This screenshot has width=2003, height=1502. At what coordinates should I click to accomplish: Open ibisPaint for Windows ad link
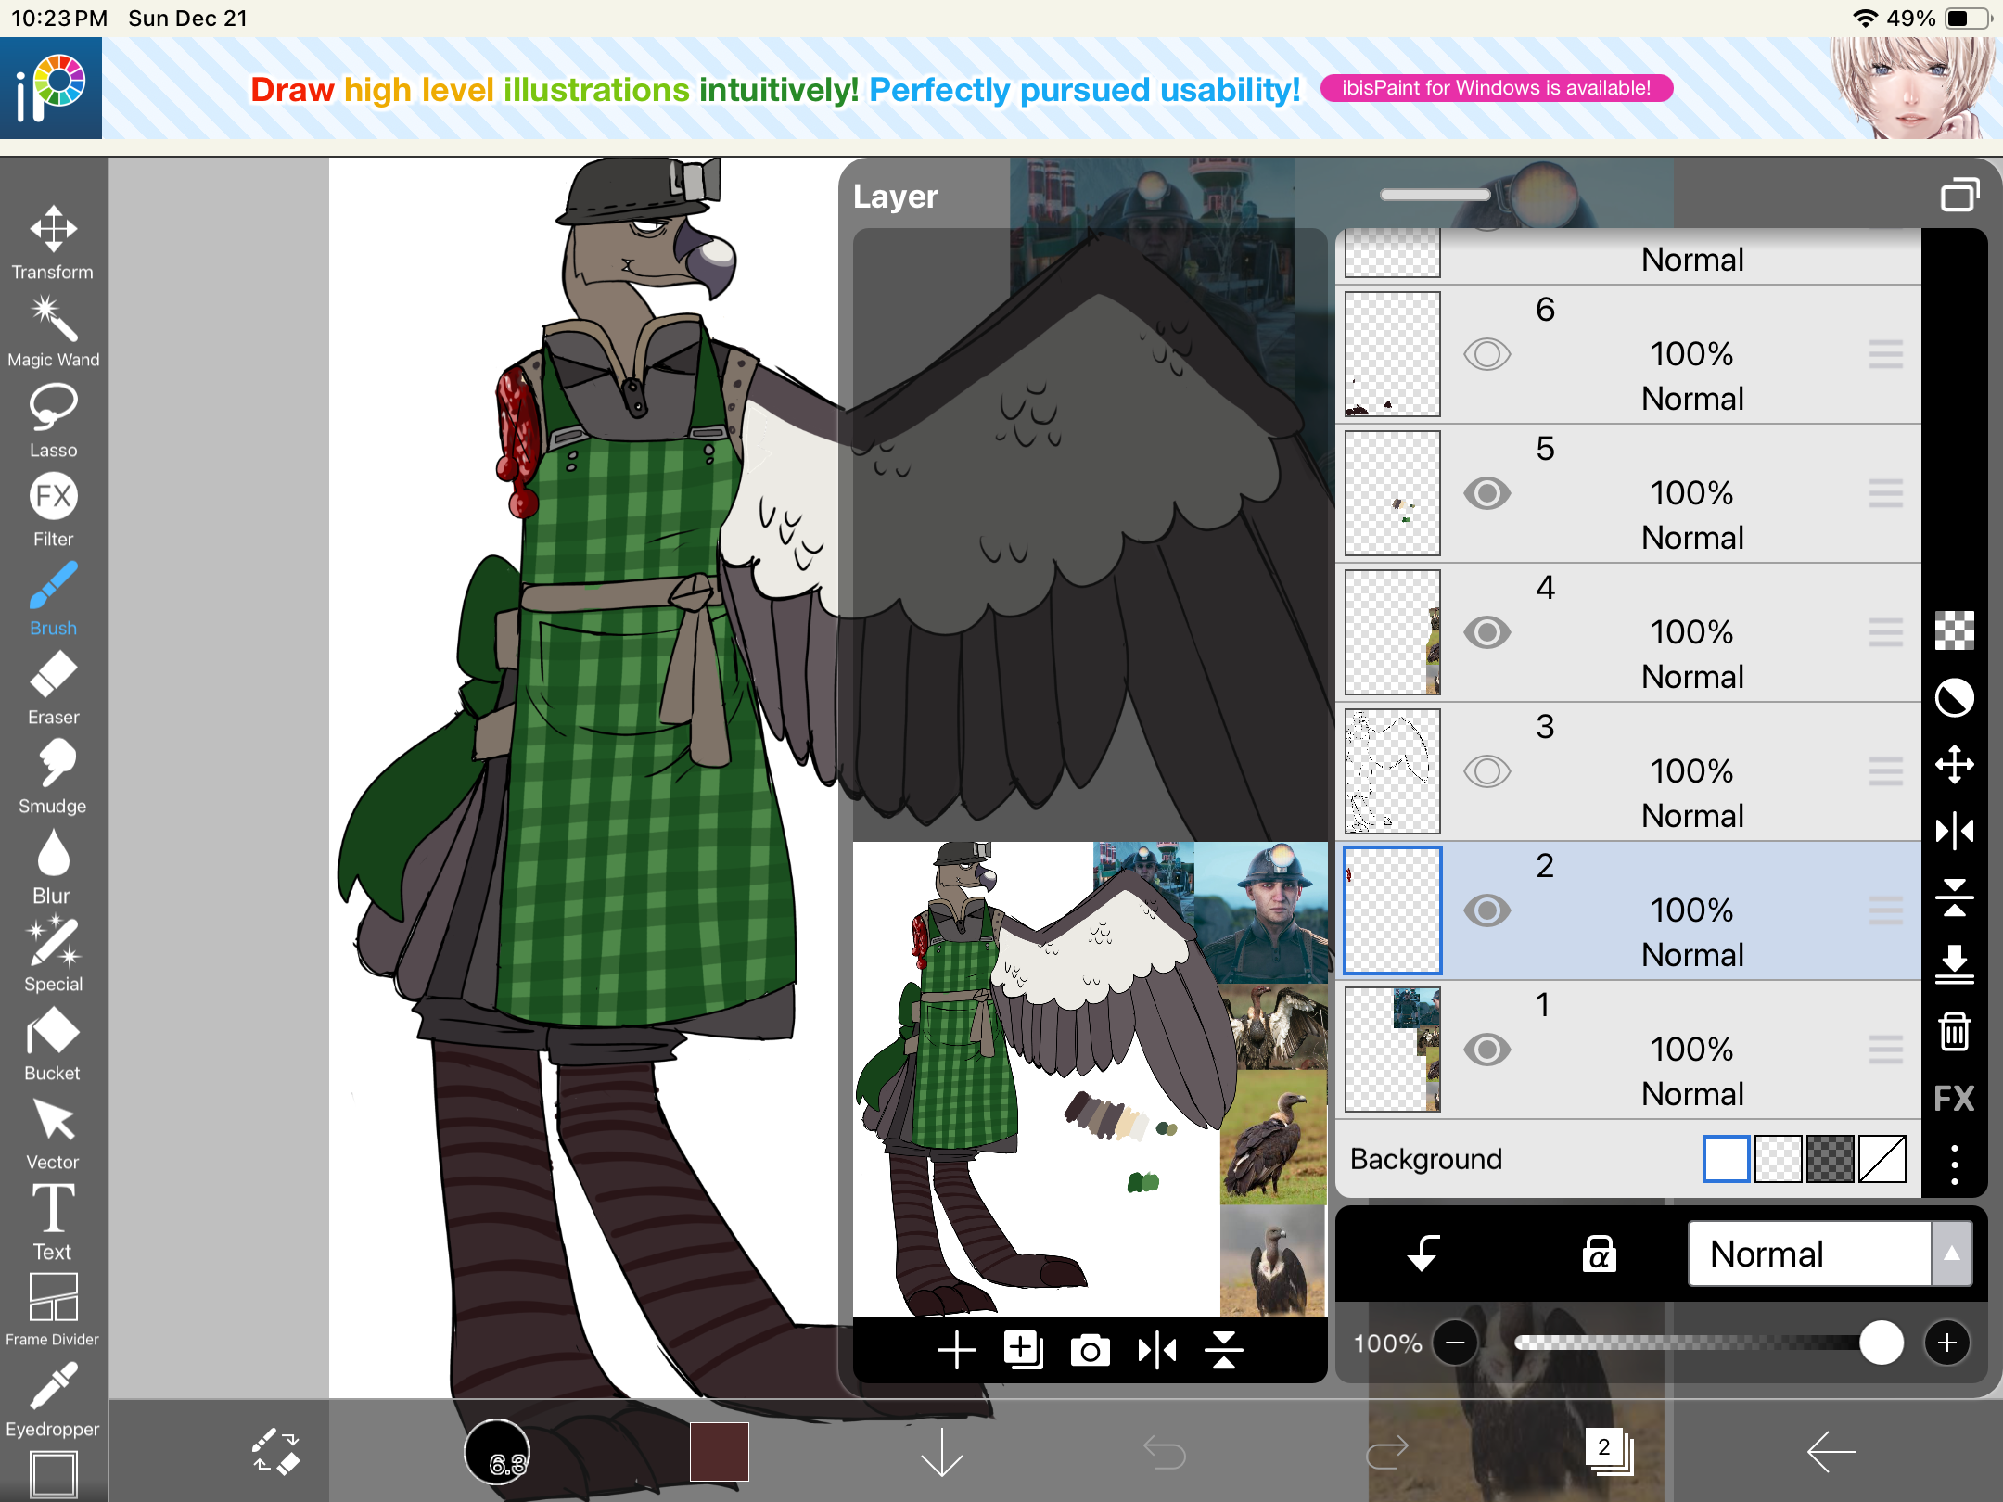(1496, 88)
